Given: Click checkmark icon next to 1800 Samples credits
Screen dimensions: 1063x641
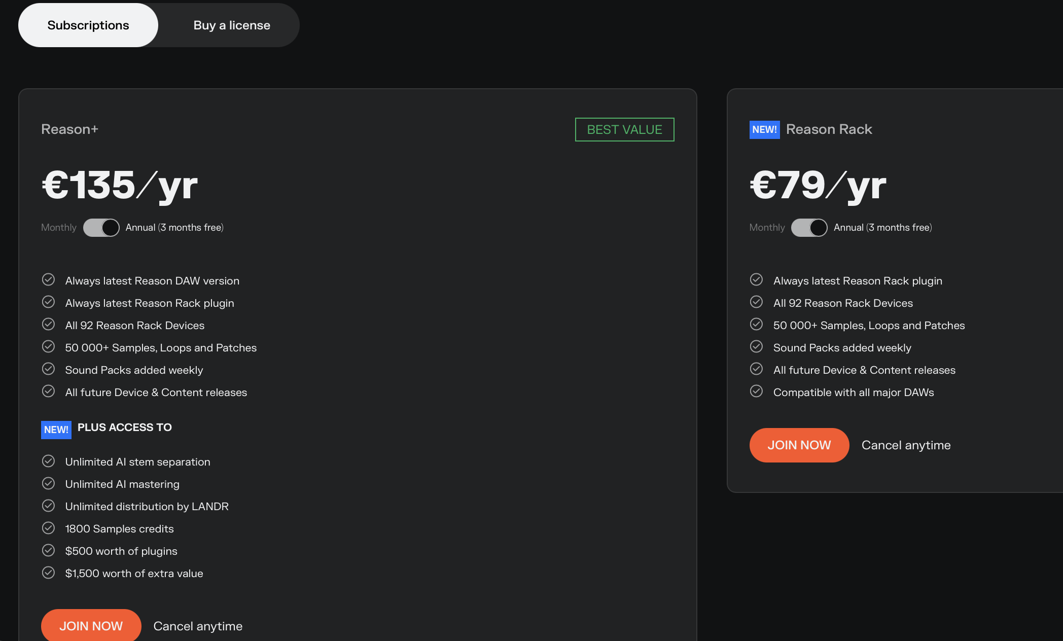Looking at the screenshot, I should point(48,528).
